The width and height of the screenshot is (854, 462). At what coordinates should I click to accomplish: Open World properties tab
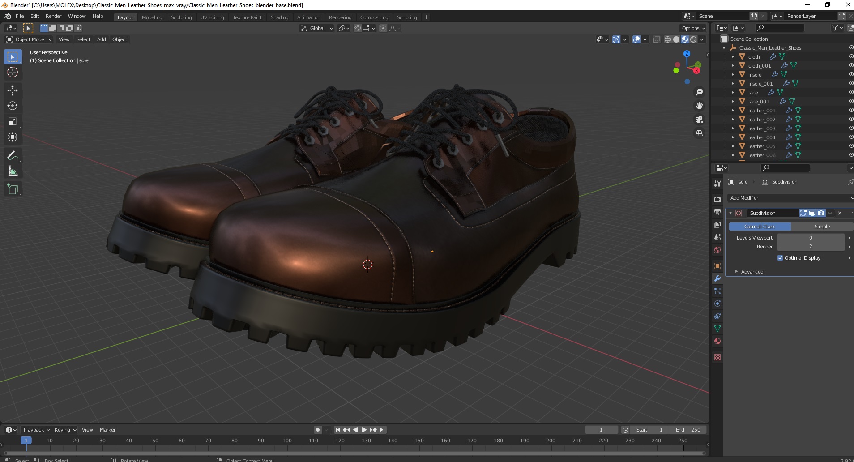tap(717, 249)
